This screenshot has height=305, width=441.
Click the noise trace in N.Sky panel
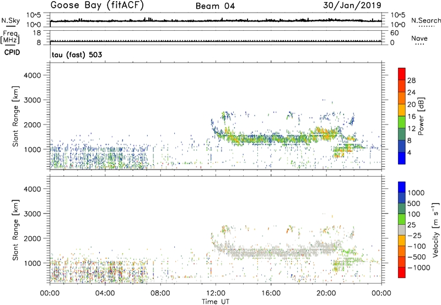coord(216,21)
